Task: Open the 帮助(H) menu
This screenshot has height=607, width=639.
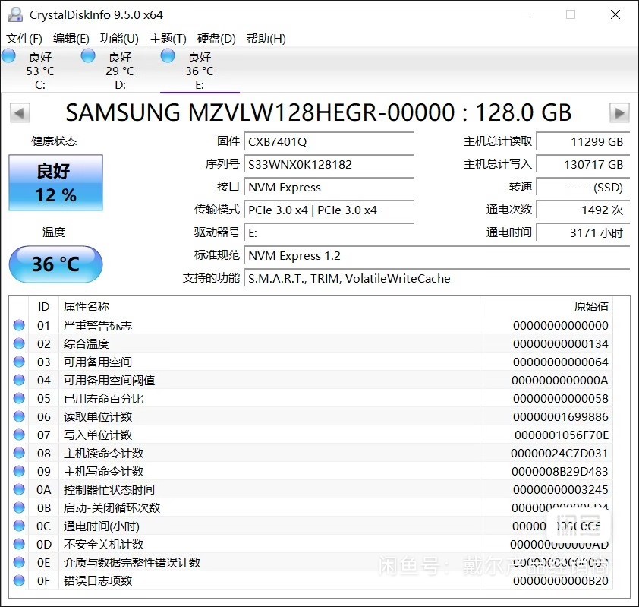Action: (266, 38)
